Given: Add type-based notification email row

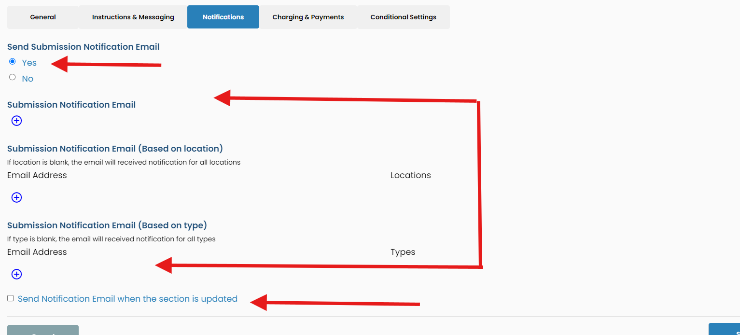Looking at the screenshot, I should (16, 274).
